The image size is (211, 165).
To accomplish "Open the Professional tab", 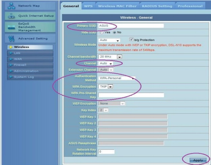I will click(x=190, y=6).
